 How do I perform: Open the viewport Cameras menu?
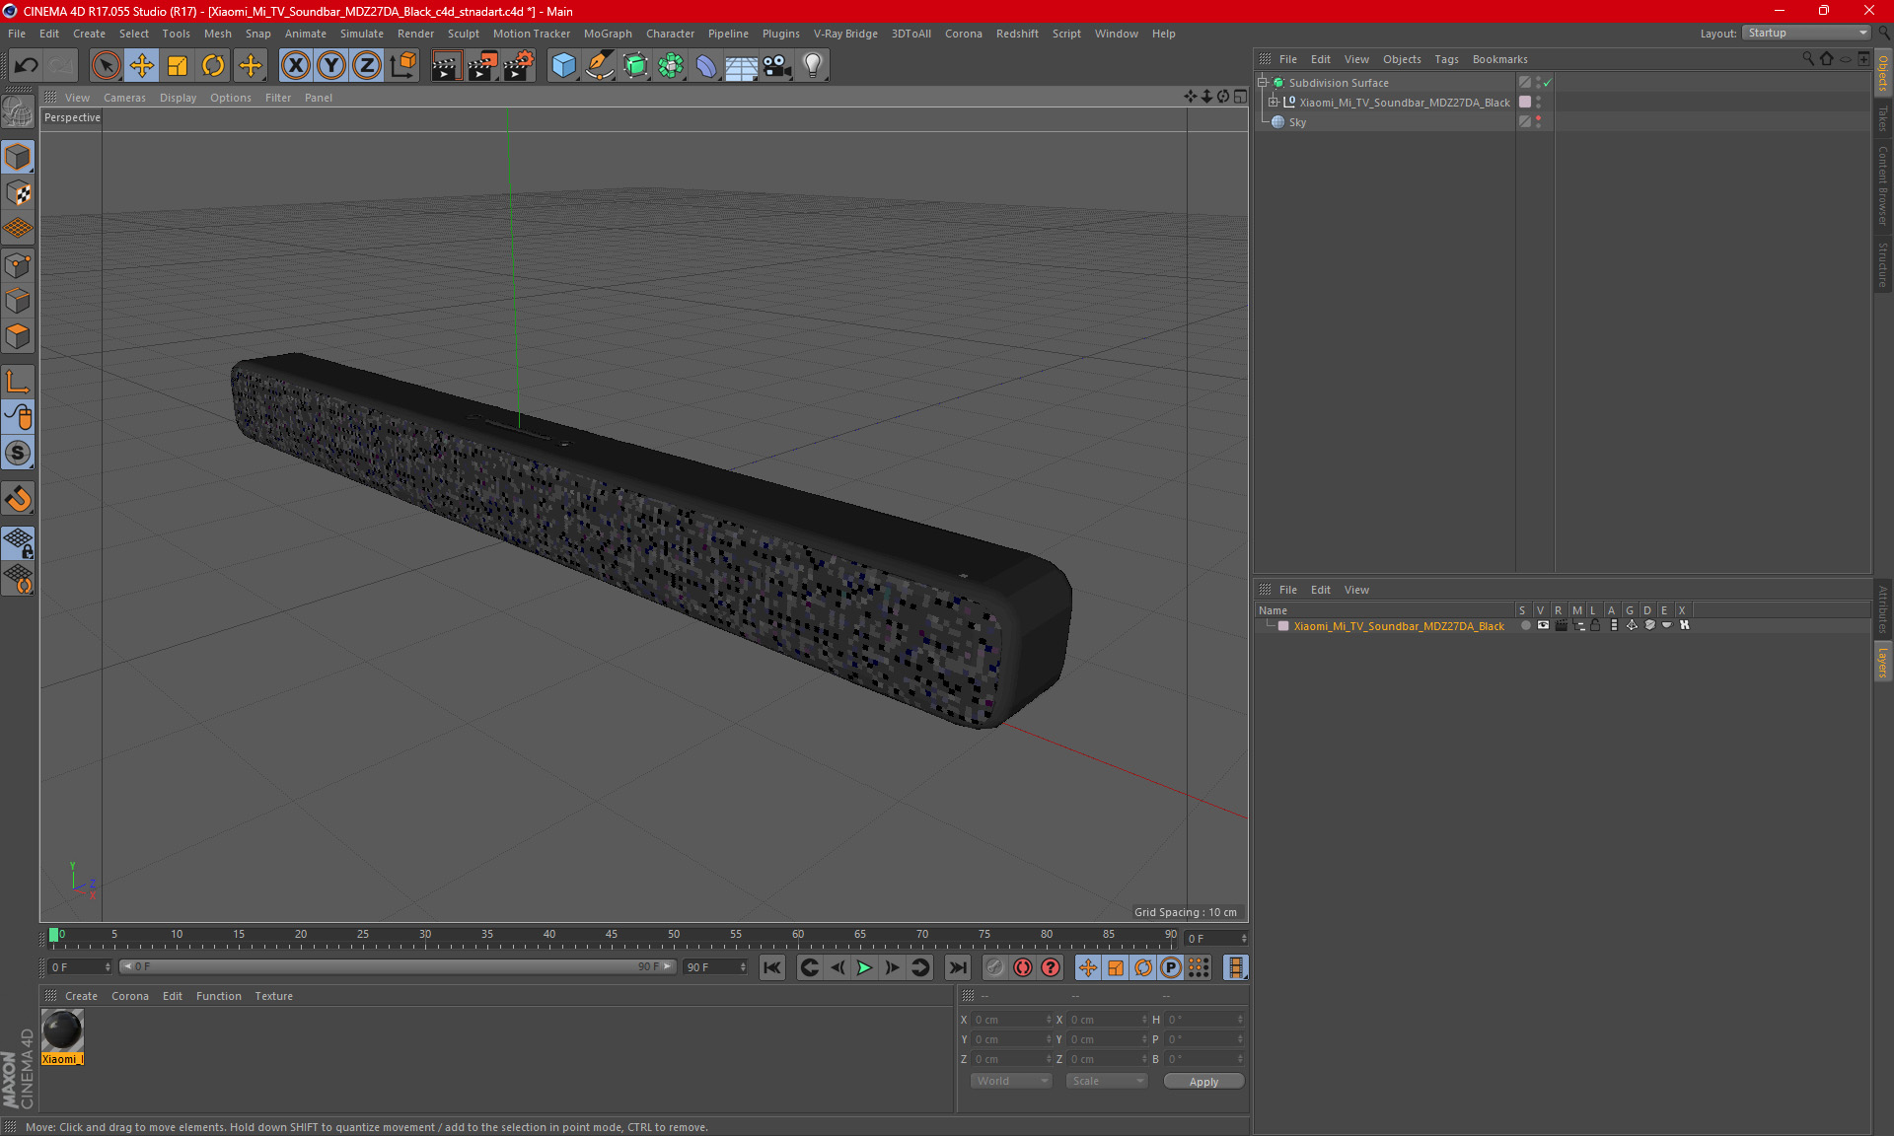(x=124, y=98)
